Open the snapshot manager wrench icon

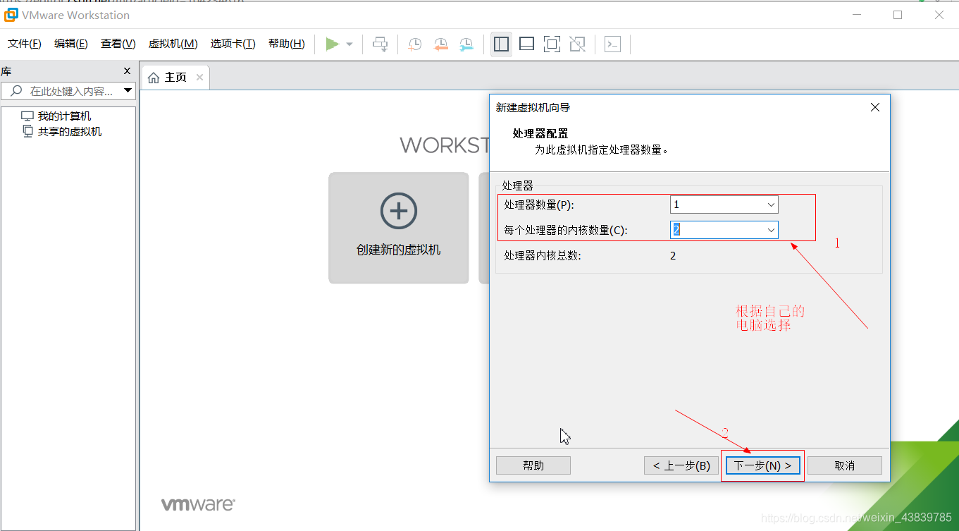coord(466,44)
